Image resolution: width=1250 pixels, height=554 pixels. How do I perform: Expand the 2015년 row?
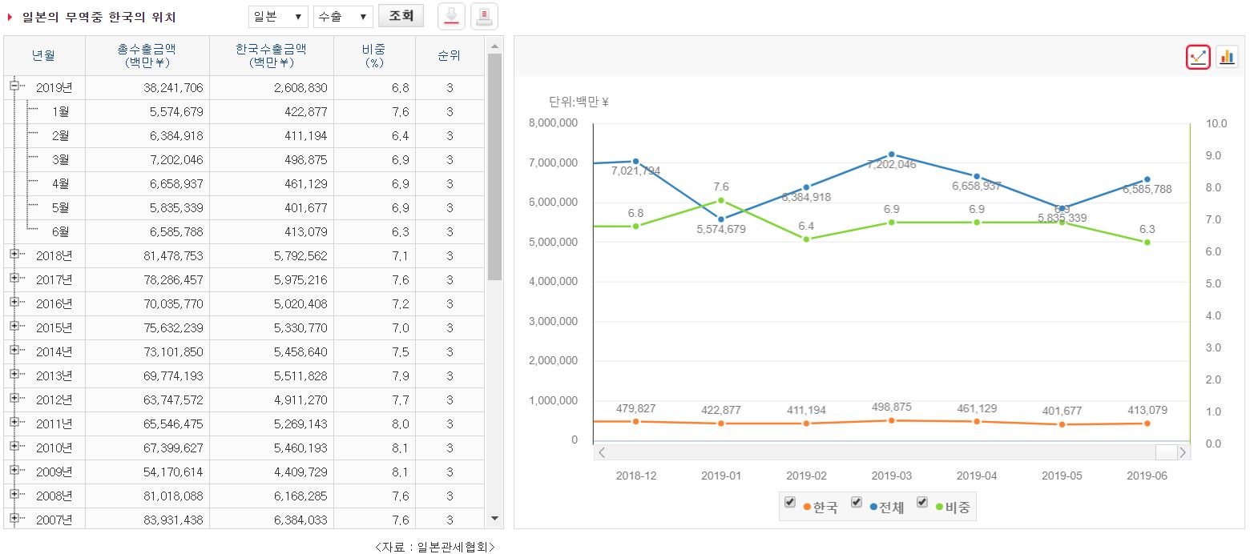tap(14, 327)
